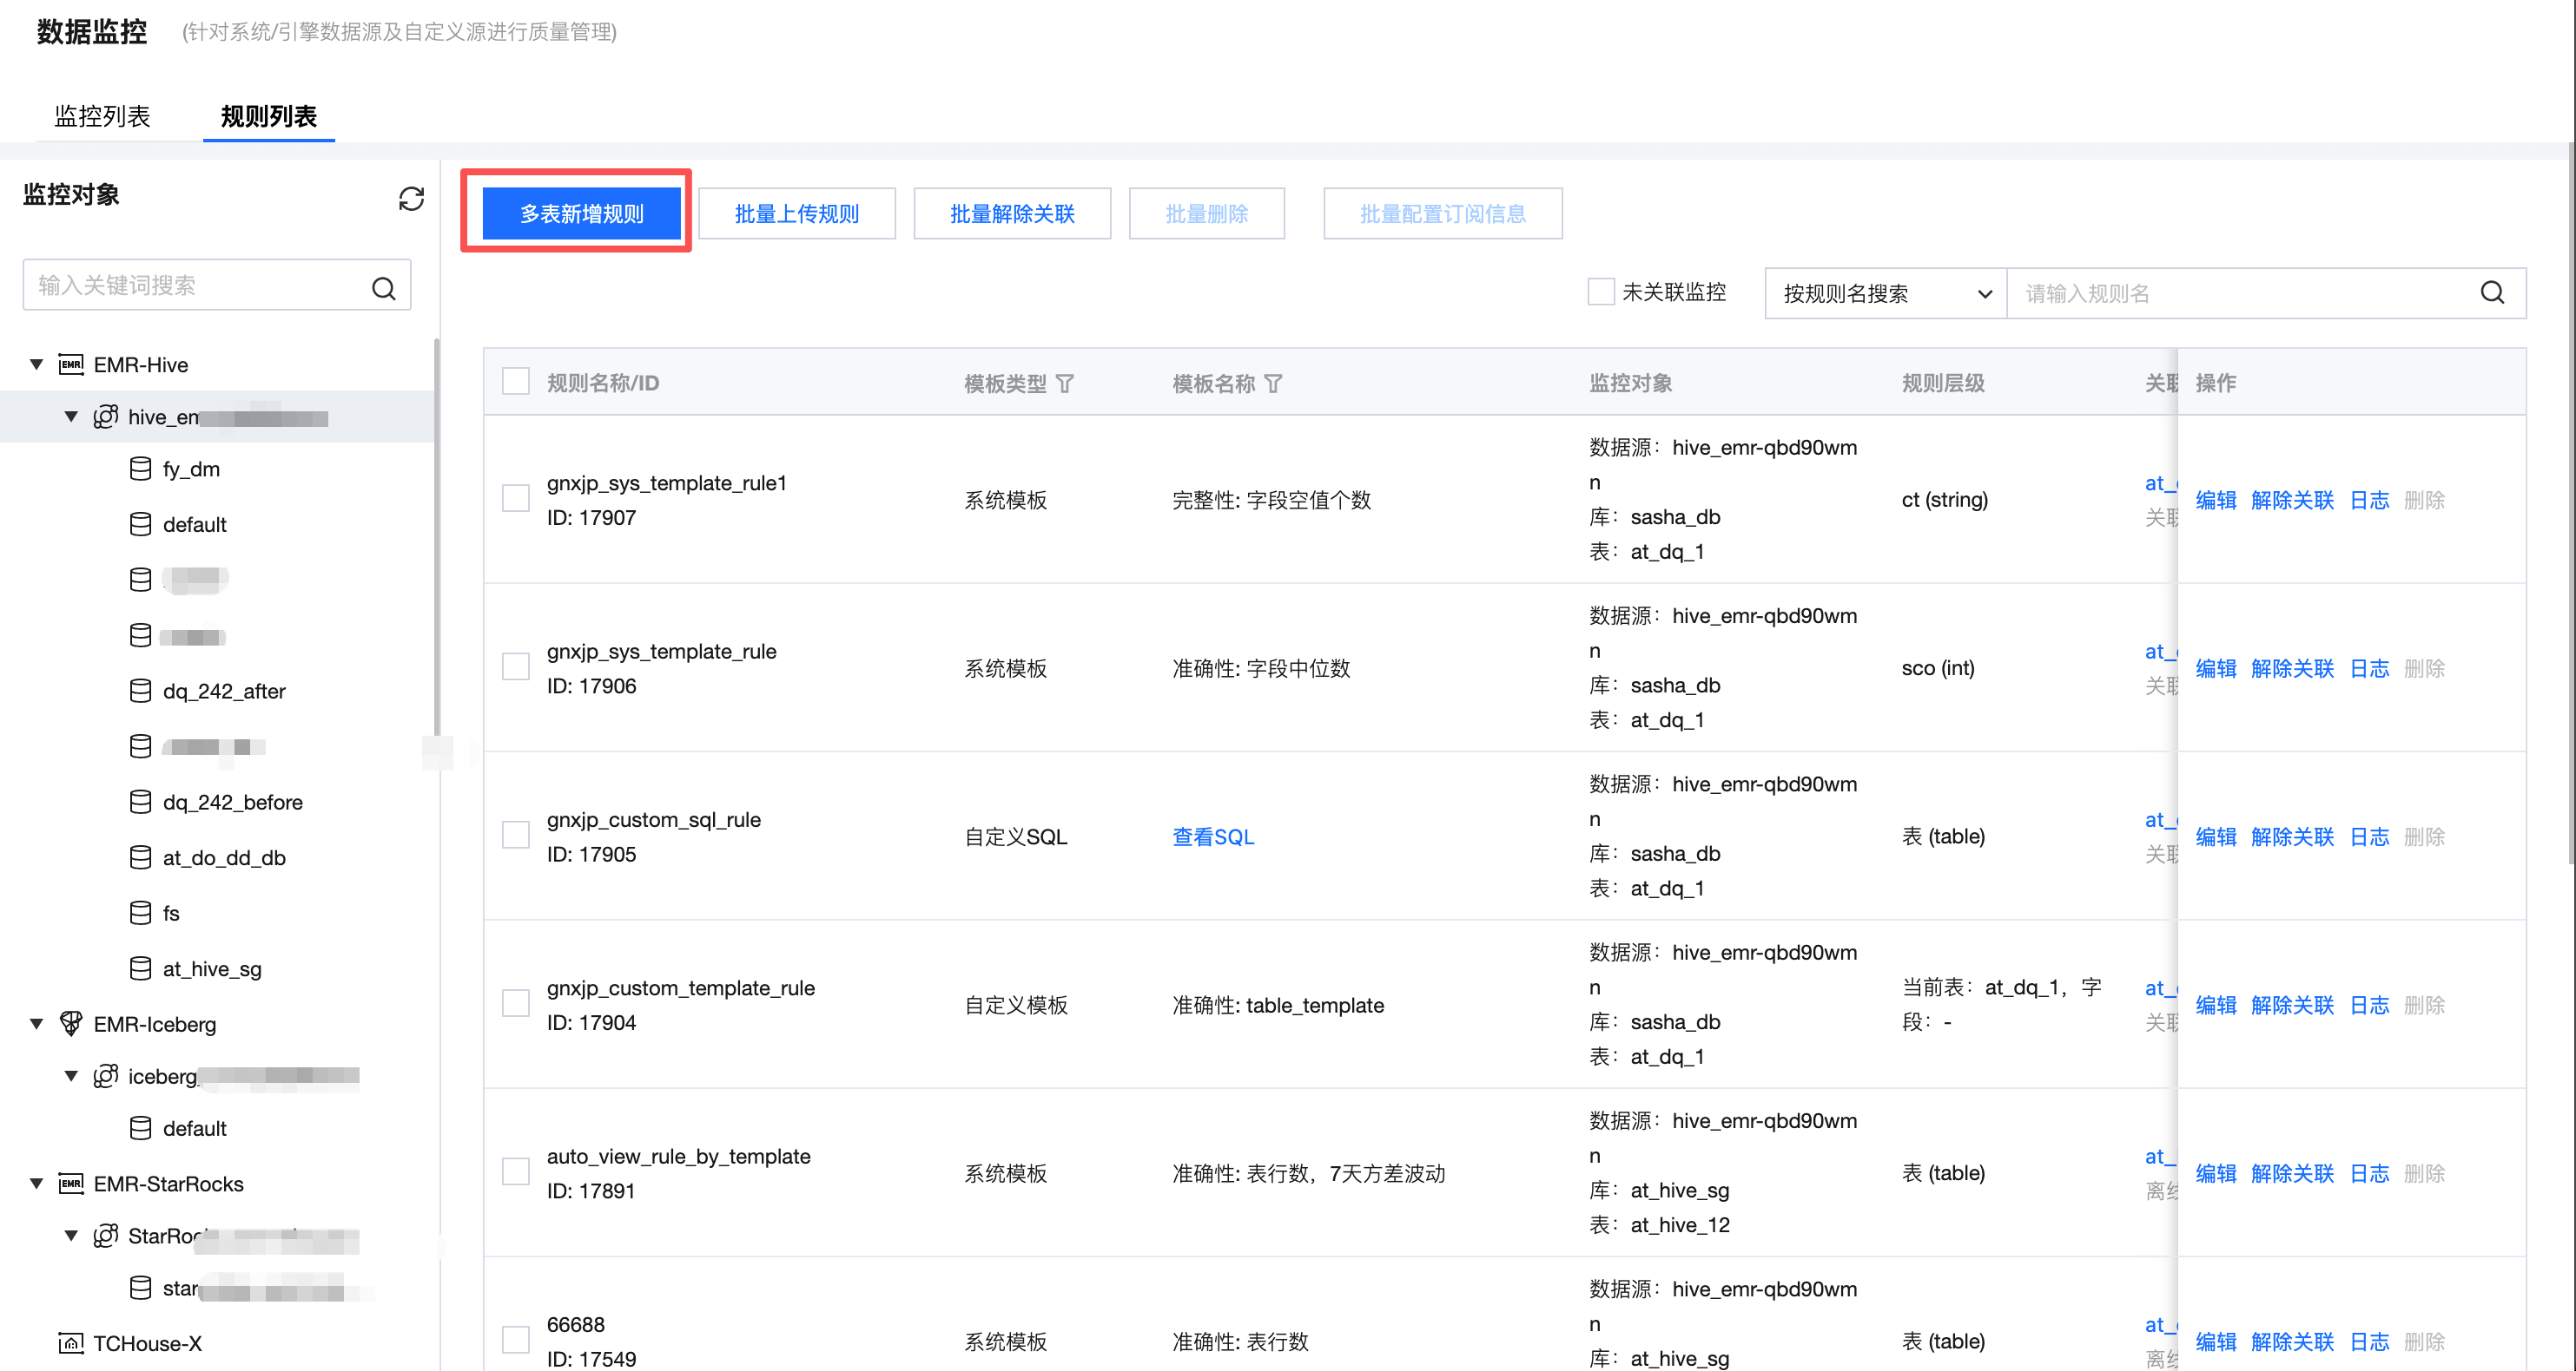The height and width of the screenshot is (1371, 2576).
Task: Collapse the EMR-Hive tree node
Action: click(x=37, y=364)
